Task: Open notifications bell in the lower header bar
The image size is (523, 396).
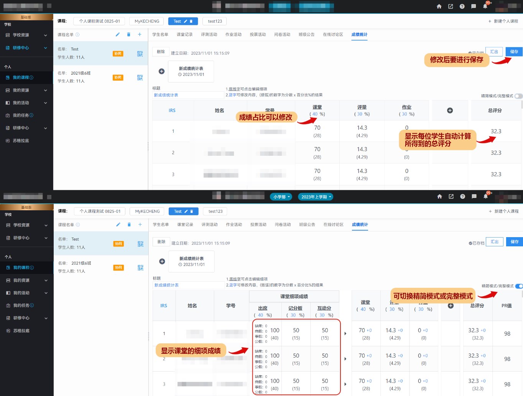Action: [485, 196]
